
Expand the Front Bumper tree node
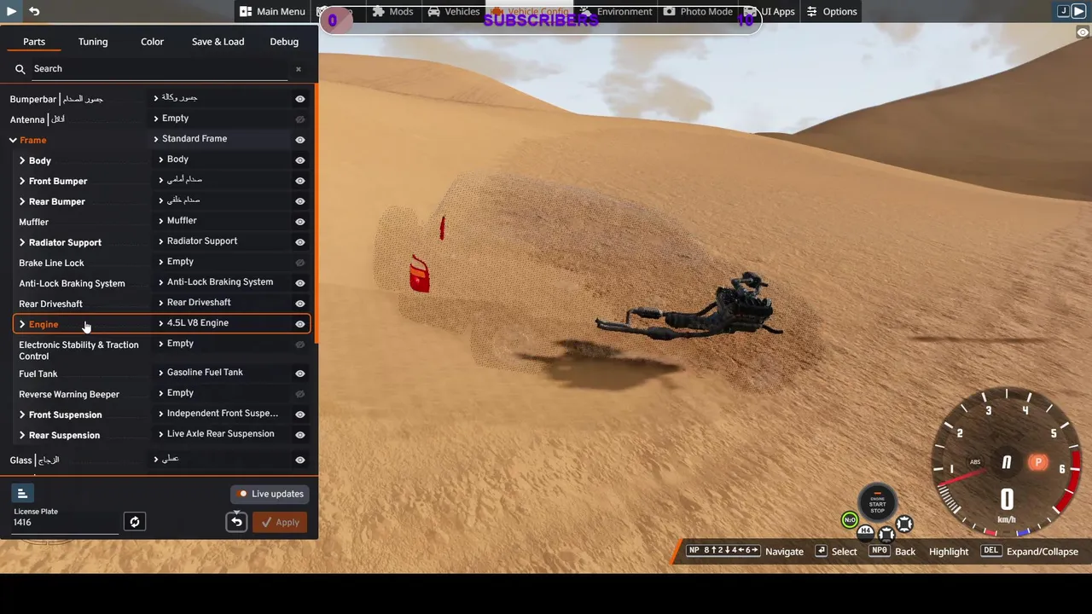click(22, 181)
